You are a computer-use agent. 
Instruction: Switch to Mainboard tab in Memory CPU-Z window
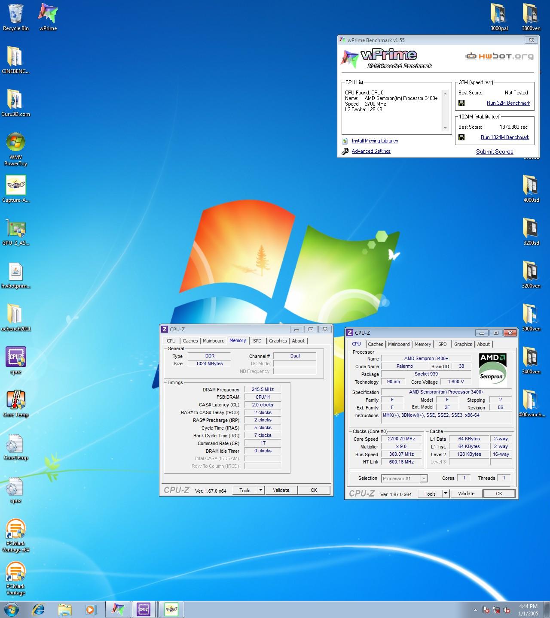[214, 341]
